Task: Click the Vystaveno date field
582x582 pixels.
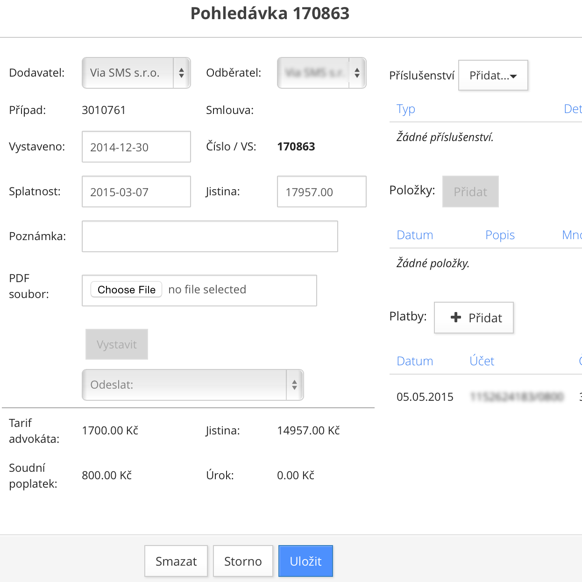Action: 136,147
